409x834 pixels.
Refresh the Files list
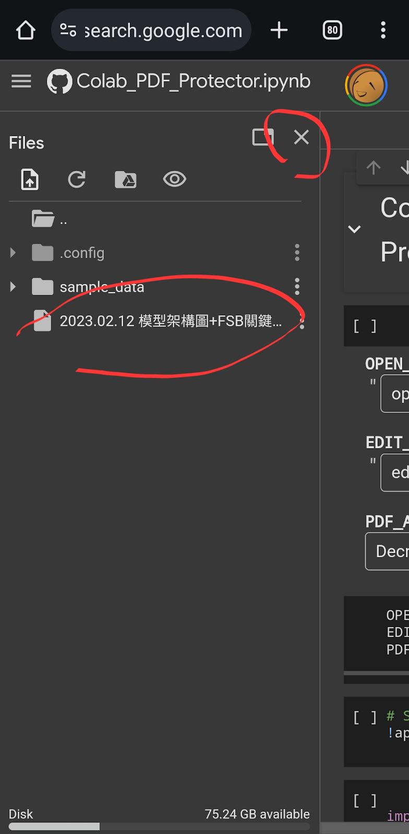point(77,179)
